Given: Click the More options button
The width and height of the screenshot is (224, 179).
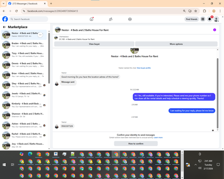Looking at the screenshot, I should [x=176, y=44].
